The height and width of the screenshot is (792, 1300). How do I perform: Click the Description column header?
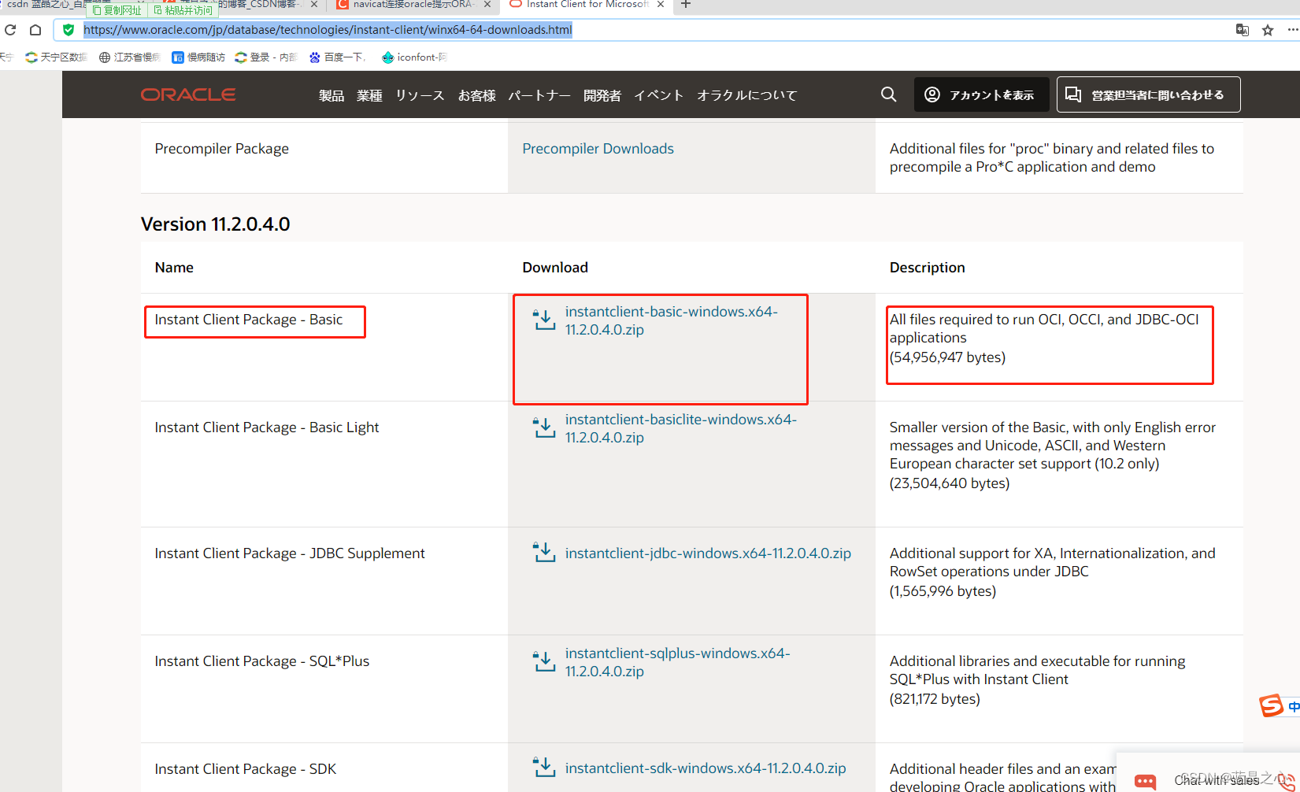point(928,268)
